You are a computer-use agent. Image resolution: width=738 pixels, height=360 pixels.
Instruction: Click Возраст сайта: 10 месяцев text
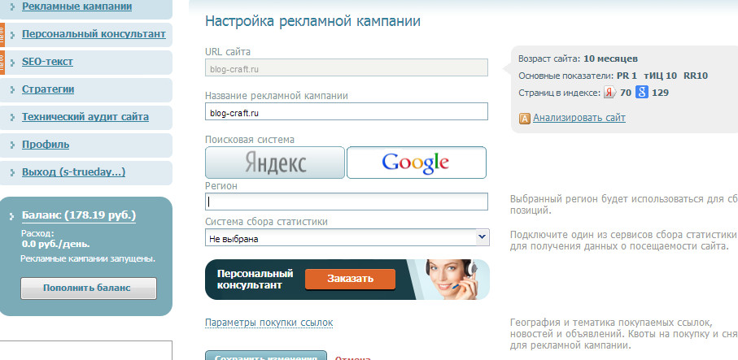pos(578,59)
